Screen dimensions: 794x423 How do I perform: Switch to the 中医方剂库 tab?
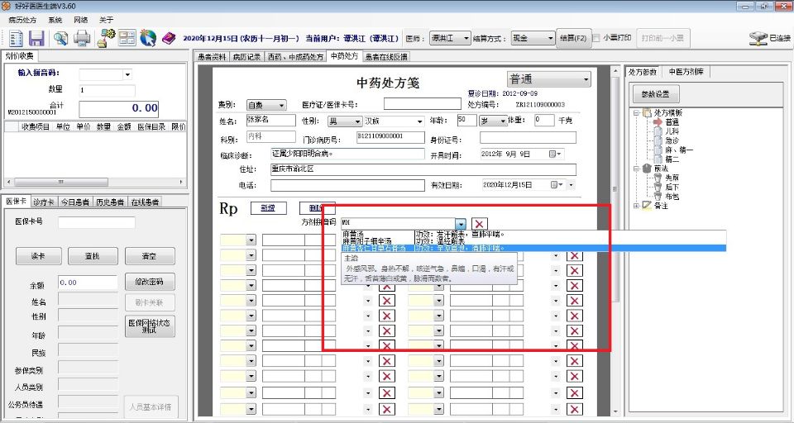coord(686,72)
